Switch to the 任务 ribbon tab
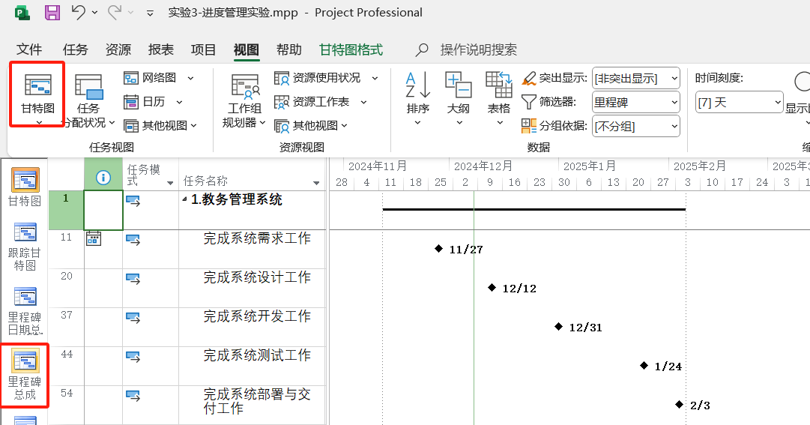Screen dimensions: 810x425 [x=76, y=49]
